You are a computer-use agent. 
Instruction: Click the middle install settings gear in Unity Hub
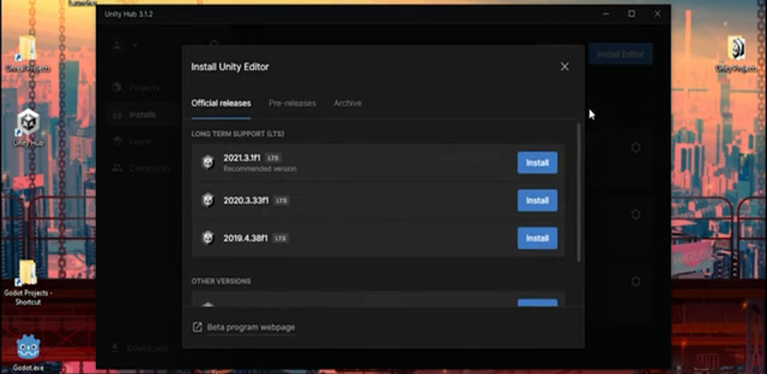pos(635,215)
